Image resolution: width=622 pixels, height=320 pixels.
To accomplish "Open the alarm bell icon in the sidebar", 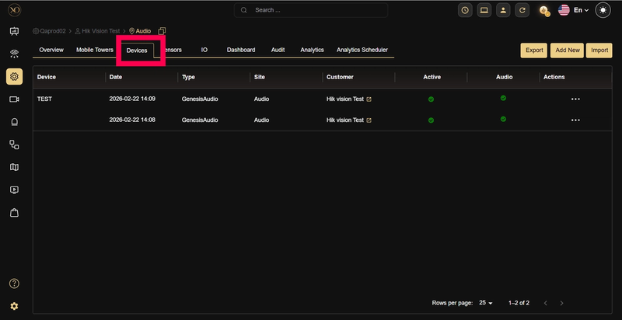I will 14,122.
